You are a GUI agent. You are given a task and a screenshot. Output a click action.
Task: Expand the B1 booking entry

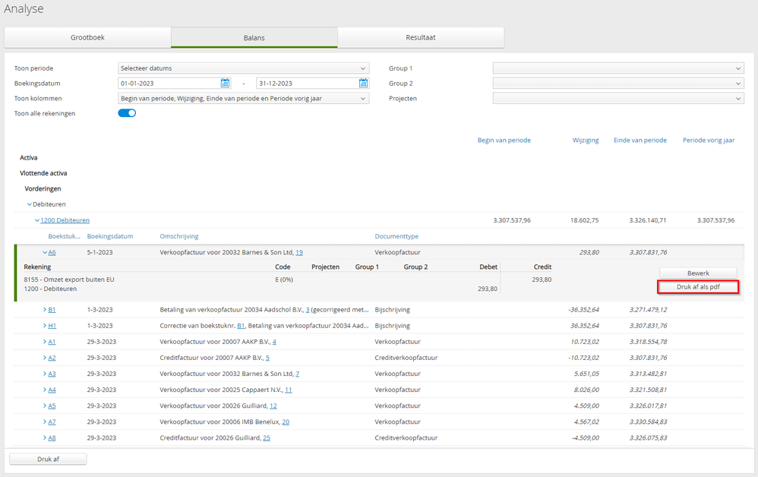[46, 310]
